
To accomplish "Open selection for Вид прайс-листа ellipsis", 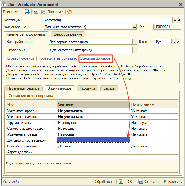I will [135, 42].
